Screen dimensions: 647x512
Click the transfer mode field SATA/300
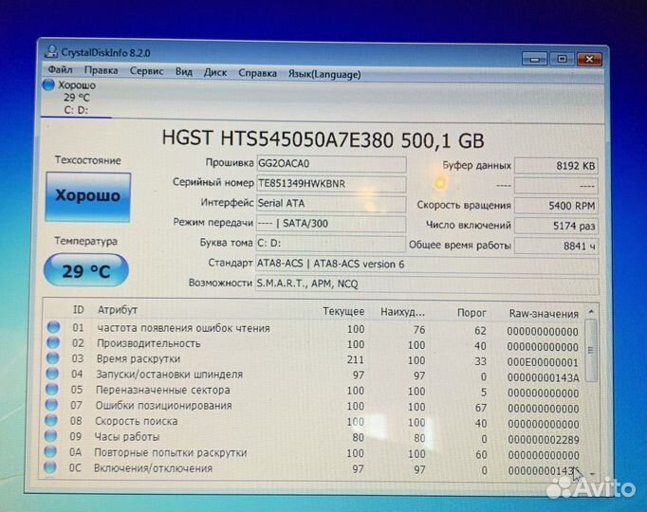[x=331, y=224]
